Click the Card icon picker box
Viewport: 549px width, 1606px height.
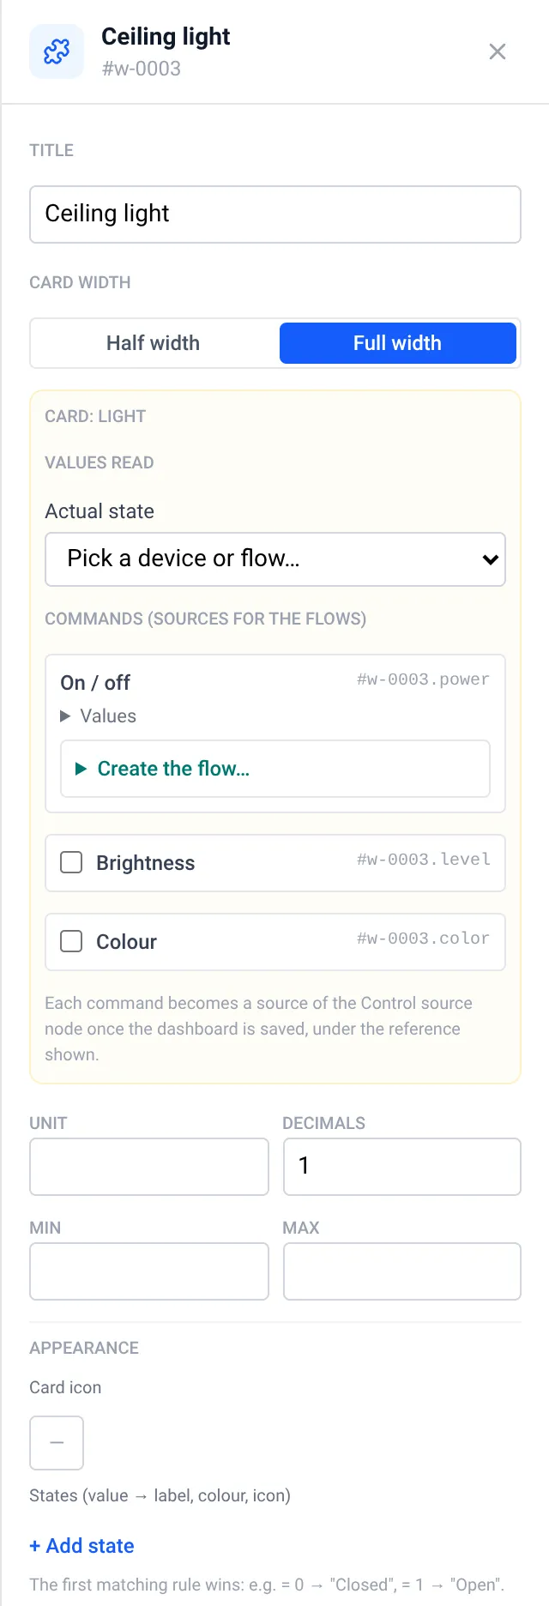point(57,1443)
